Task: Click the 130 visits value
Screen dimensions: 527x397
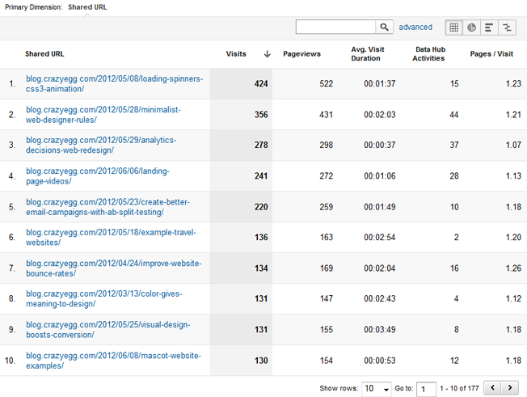Action: 261,361
